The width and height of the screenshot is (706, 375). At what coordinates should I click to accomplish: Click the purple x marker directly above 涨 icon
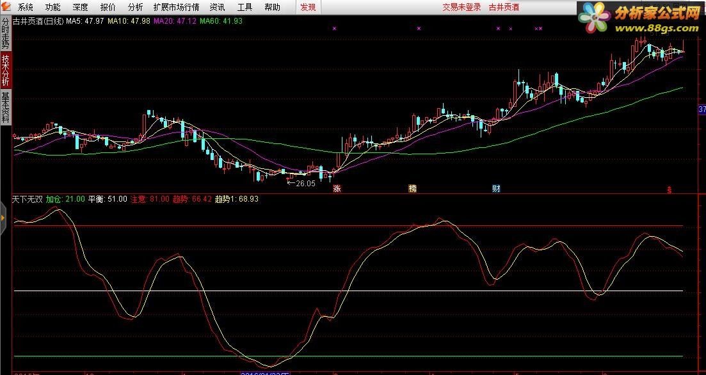click(334, 28)
